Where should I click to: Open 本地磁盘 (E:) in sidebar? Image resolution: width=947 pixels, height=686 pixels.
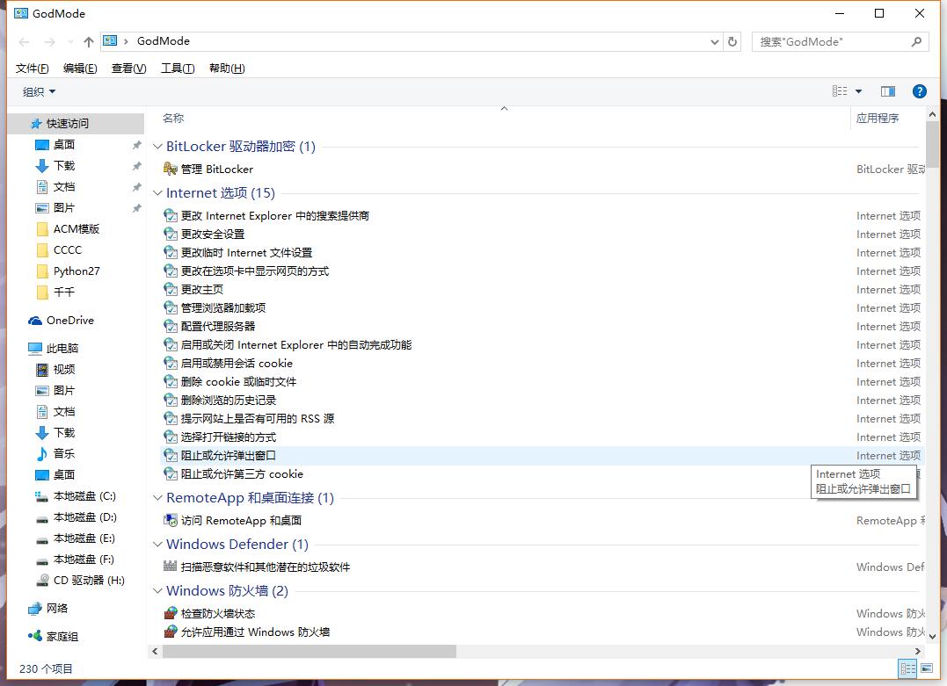point(84,538)
